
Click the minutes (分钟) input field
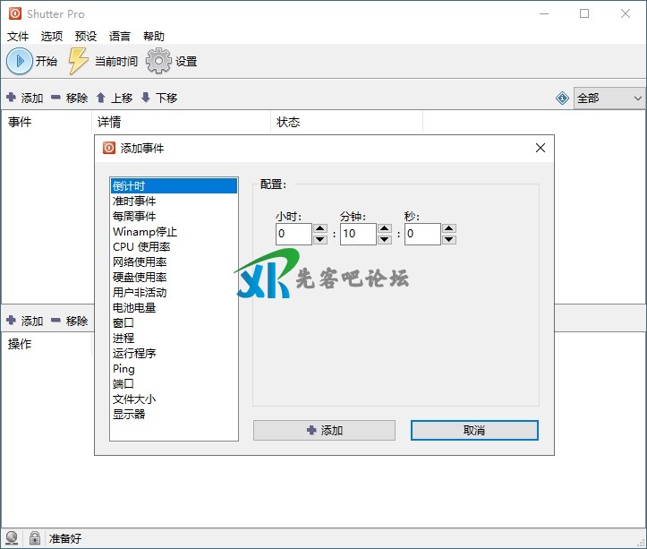(x=358, y=235)
